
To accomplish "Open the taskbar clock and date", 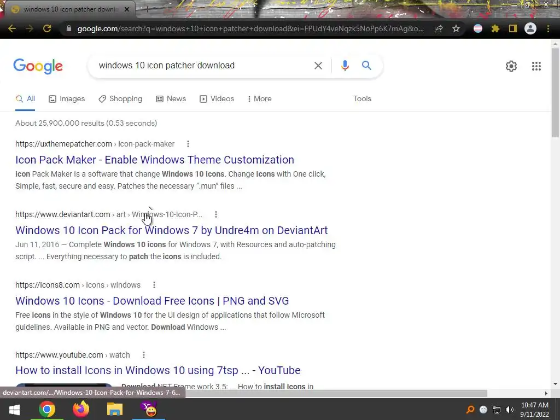I will 535,410.
